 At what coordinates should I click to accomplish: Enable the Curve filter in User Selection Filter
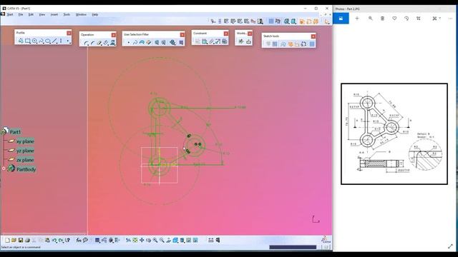coord(135,43)
